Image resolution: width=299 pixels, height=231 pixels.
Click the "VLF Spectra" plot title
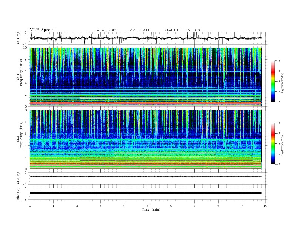pyautogui.click(x=43, y=30)
